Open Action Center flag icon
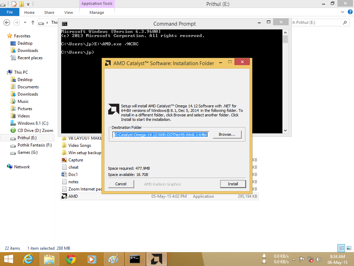The width and height of the screenshot is (354, 266). click(x=302, y=259)
